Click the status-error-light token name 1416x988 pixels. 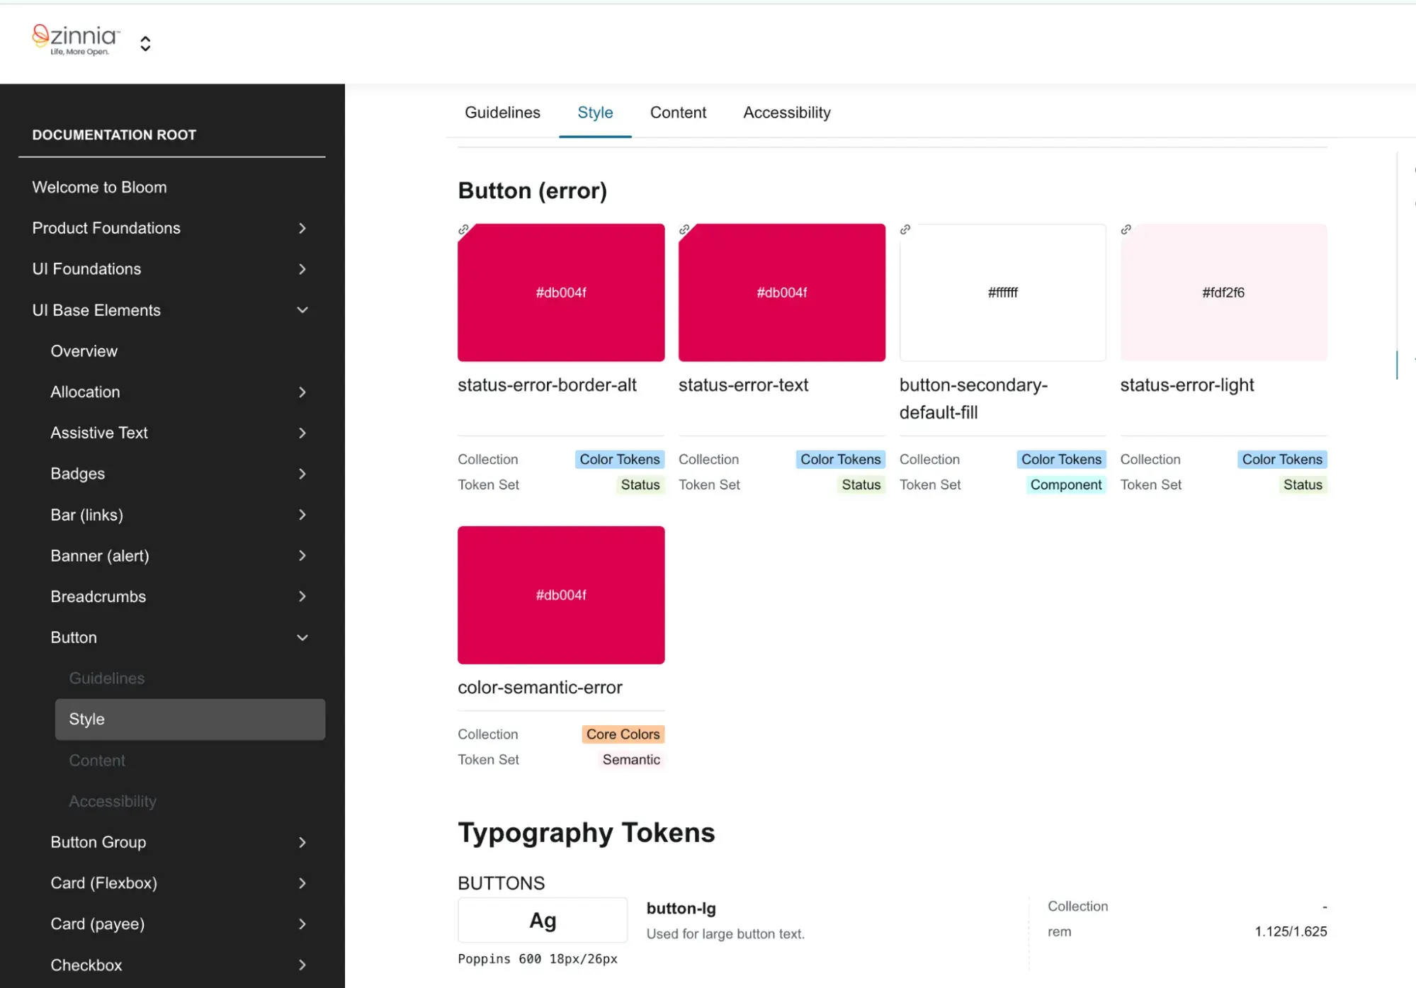pyautogui.click(x=1187, y=385)
